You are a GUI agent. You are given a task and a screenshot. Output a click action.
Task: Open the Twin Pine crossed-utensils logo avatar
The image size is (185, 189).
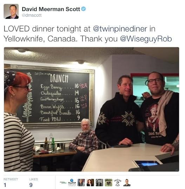118,182
